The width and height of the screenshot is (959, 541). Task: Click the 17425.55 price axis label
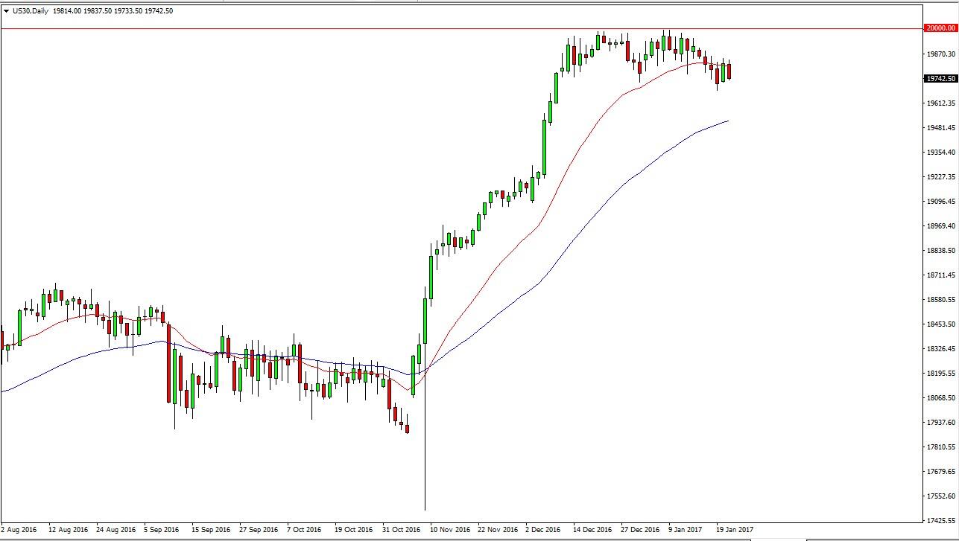[941, 521]
